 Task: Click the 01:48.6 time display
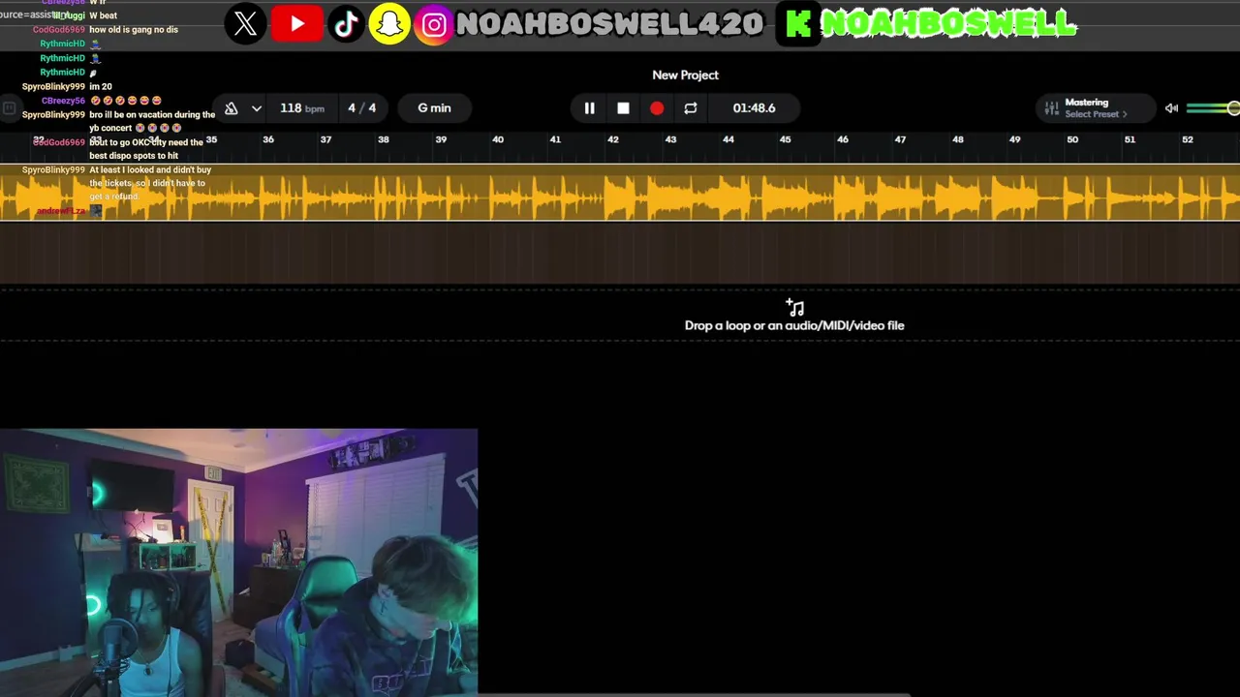(754, 108)
